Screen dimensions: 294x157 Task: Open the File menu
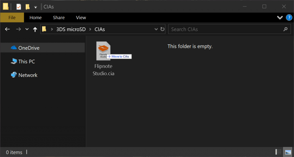pyautogui.click(x=12, y=18)
